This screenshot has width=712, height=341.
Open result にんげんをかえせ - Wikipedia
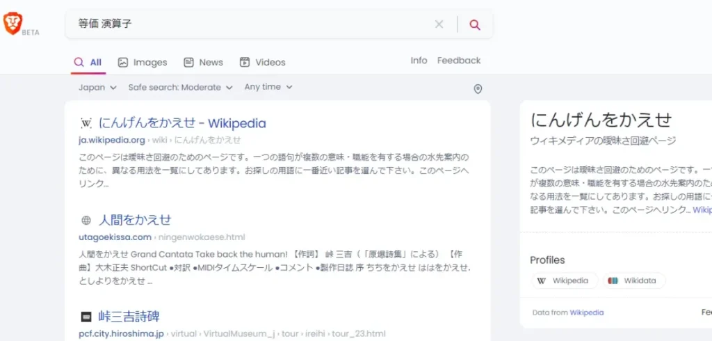[182, 123]
